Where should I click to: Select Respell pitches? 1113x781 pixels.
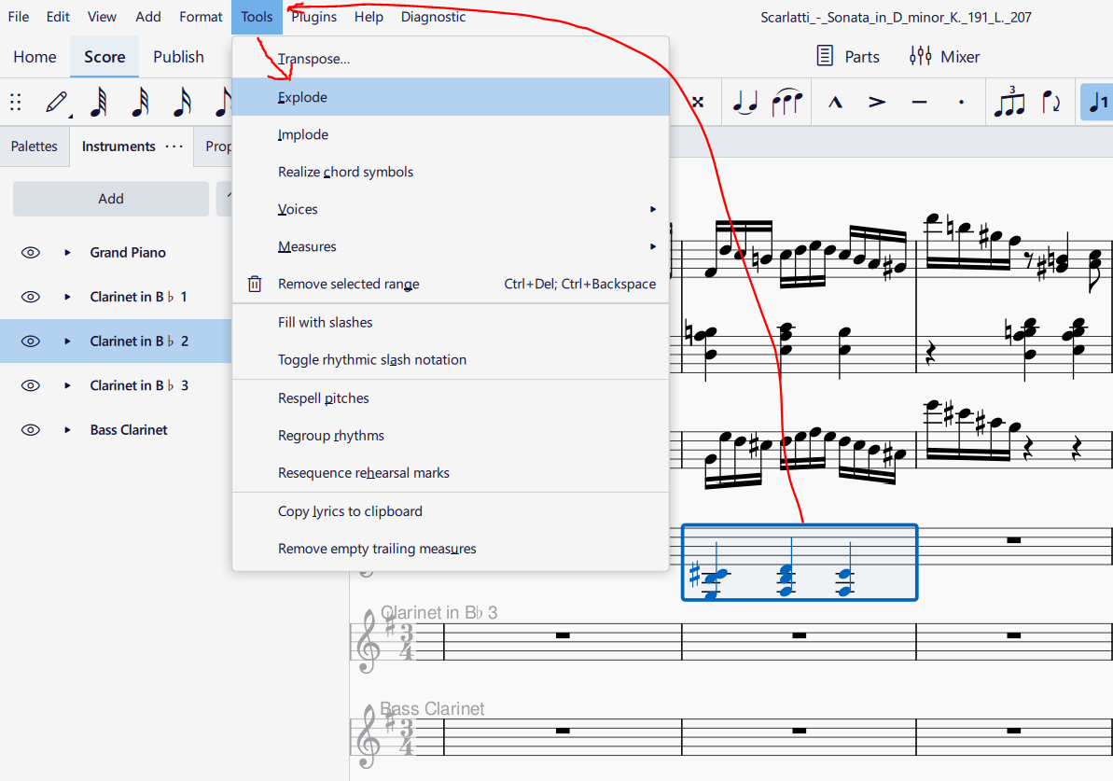(451, 398)
